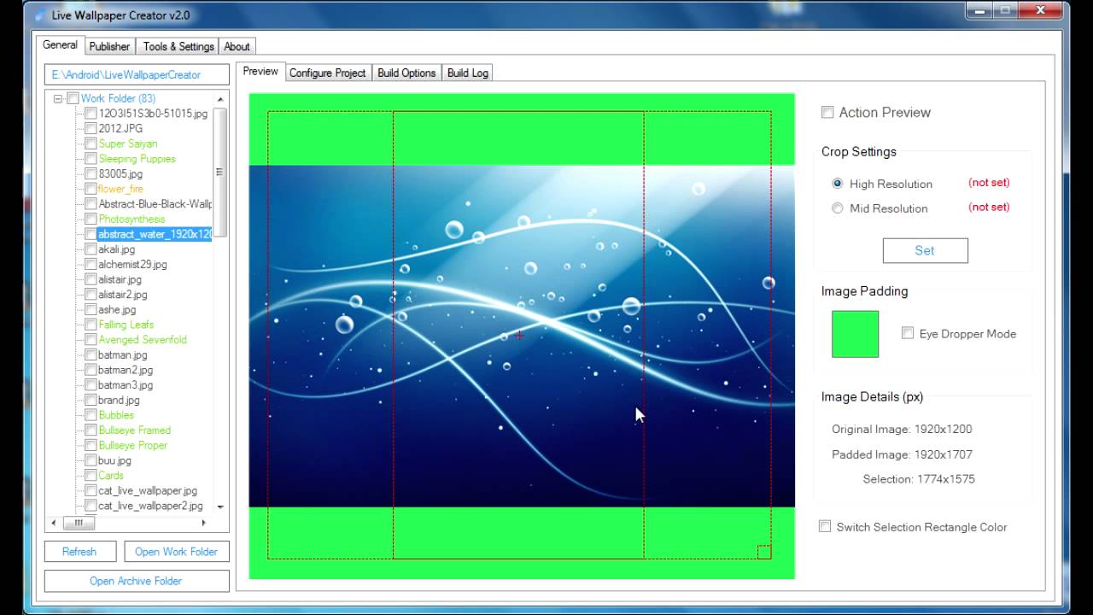
Task: Toggle Switch Selection Rectangle Color checkbox
Action: point(825,526)
